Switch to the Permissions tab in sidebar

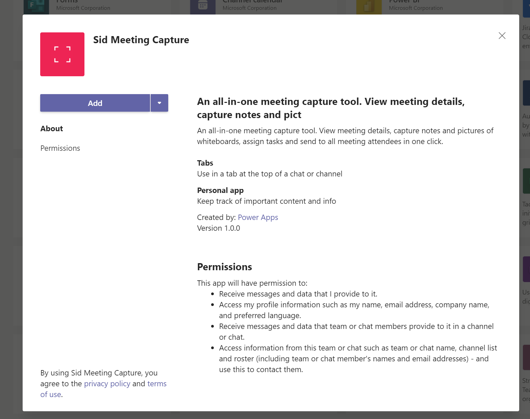(x=60, y=148)
